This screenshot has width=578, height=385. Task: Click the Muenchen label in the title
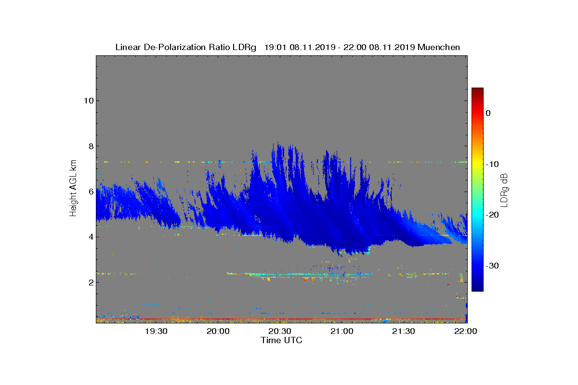439,47
